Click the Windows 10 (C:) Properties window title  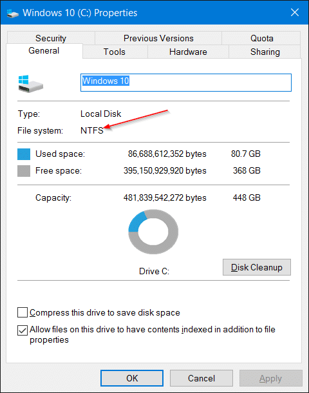pyautogui.click(x=80, y=13)
